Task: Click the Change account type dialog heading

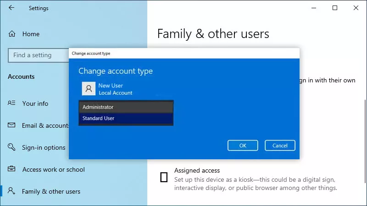Action: tap(116, 71)
